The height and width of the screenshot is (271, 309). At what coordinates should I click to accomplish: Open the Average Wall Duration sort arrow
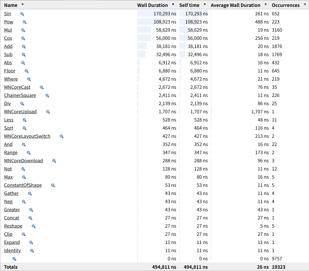coord(266,5)
